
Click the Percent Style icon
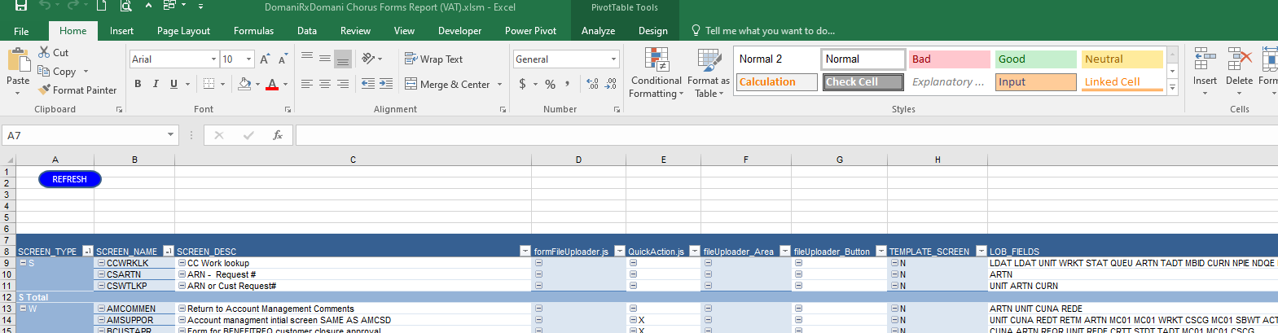click(551, 84)
